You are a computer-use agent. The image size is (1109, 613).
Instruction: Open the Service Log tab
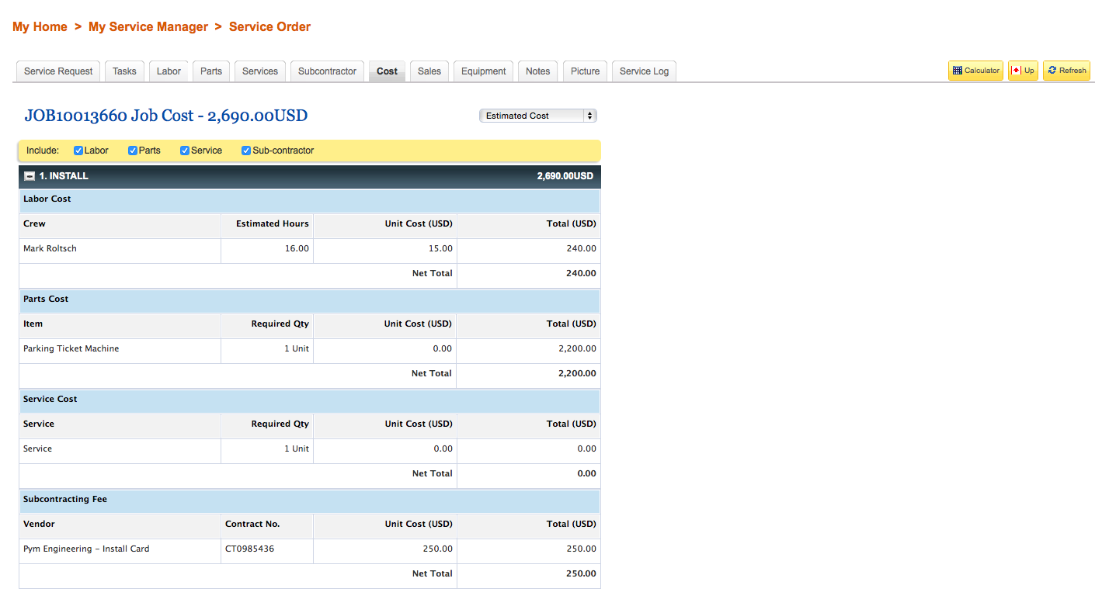coord(644,71)
